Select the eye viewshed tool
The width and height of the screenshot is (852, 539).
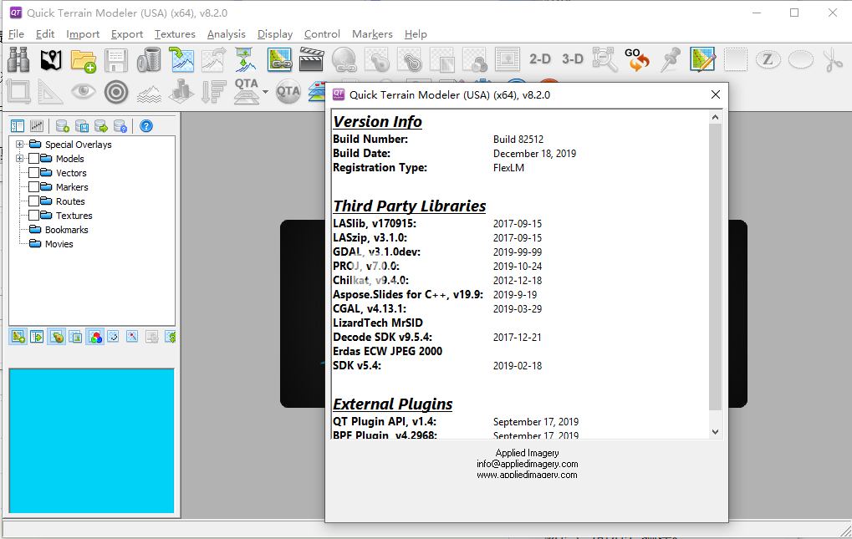(x=83, y=92)
